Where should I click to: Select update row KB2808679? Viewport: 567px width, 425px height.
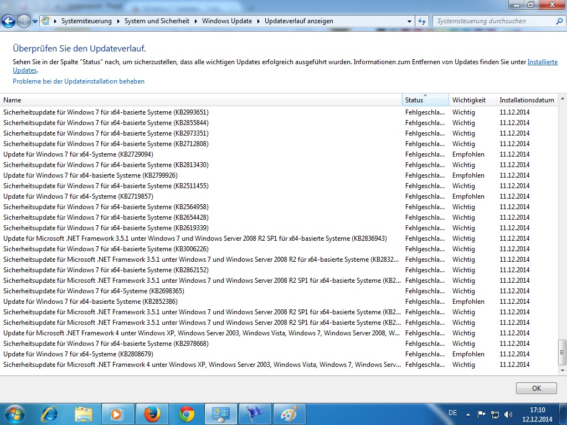click(x=279, y=354)
